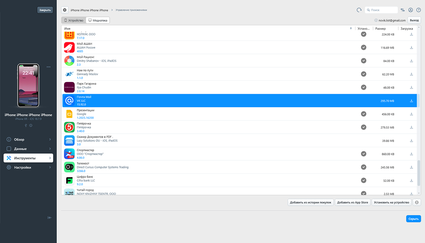The image size is (425, 243).
Task: Download the Мой АШАН app
Action: click(x=412, y=48)
